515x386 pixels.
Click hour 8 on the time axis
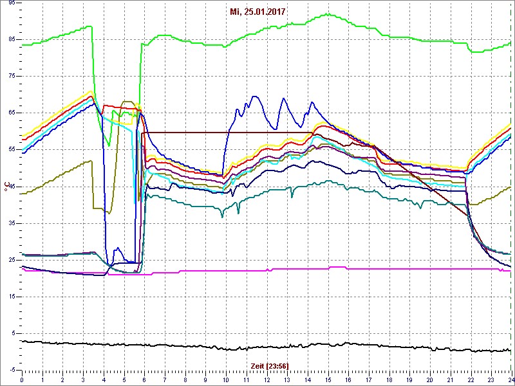coord(185,378)
